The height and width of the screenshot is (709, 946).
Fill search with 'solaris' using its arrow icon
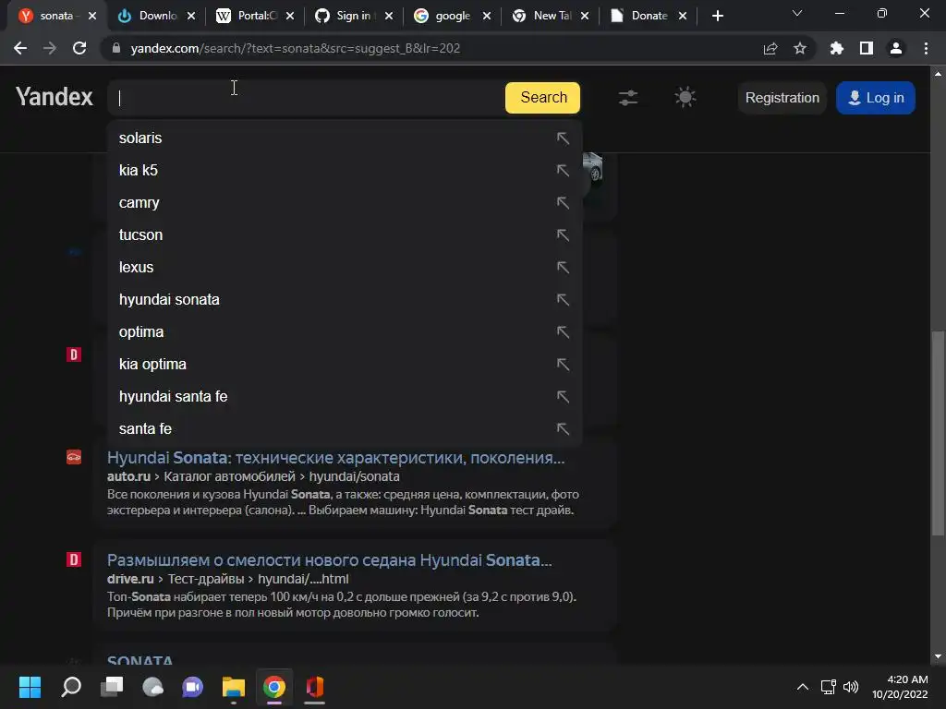[x=563, y=138]
